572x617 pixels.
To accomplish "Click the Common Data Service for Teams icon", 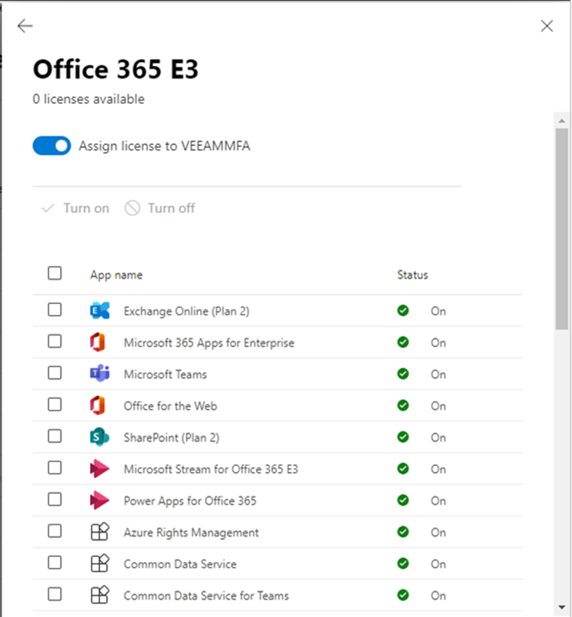I will tap(100, 595).
